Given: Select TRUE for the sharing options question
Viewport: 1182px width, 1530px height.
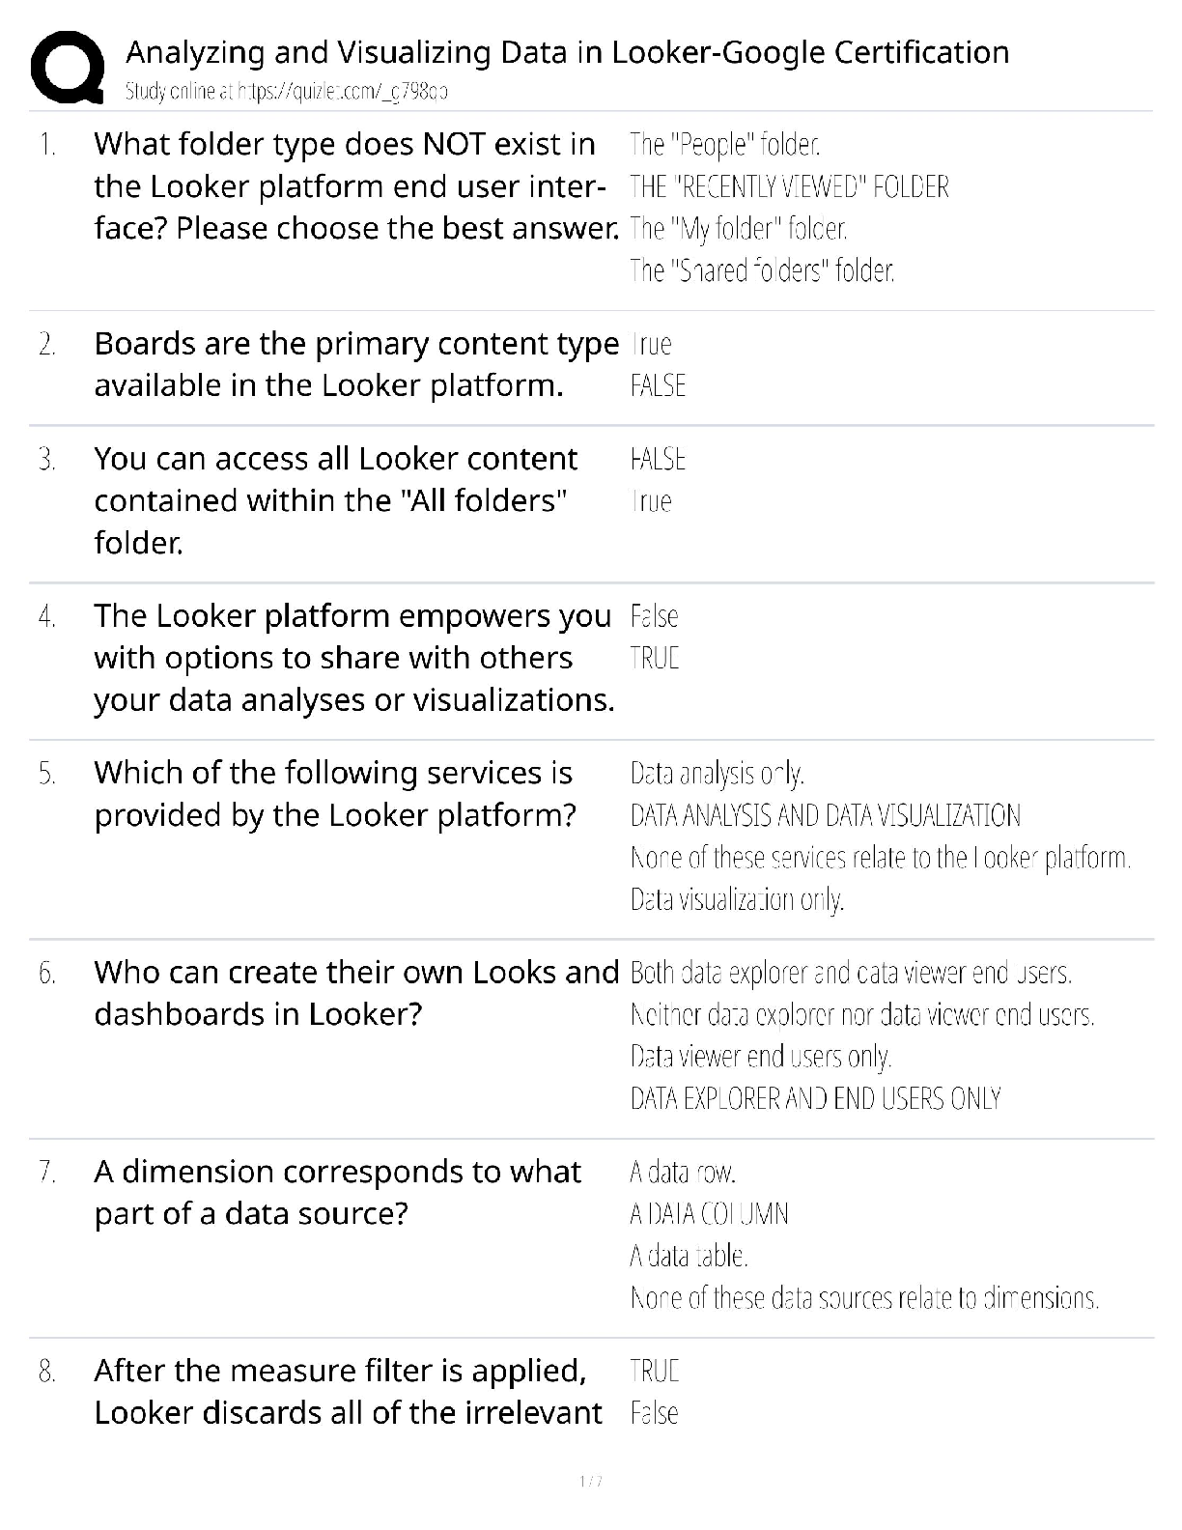Looking at the screenshot, I should 655,658.
